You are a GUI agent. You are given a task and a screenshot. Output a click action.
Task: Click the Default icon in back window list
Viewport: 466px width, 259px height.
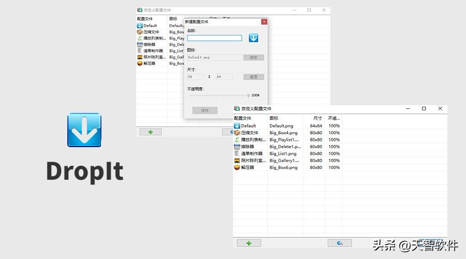140,25
